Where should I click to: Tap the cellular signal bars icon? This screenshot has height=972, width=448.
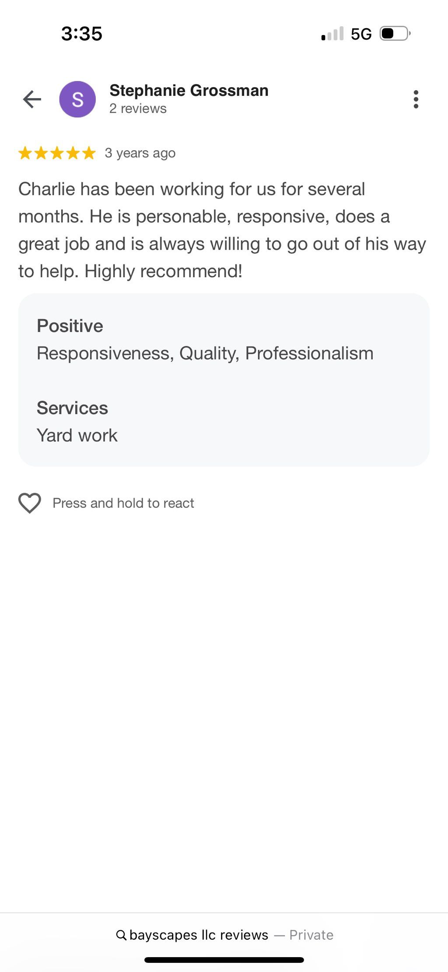point(332,34)
